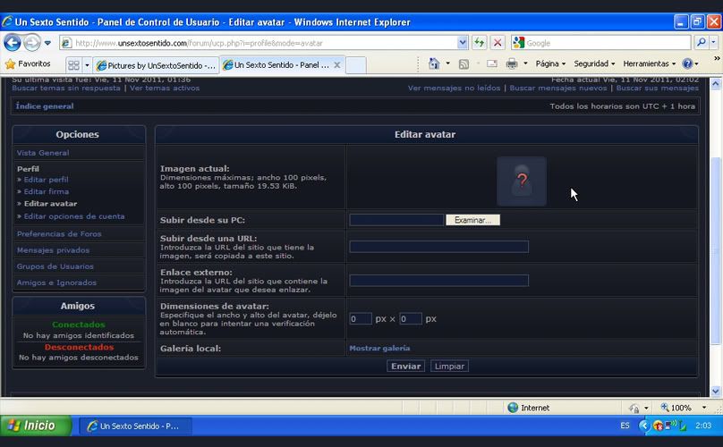This screenshot has height=447, width=723.
Task: Click the page scrollbar down arrow
Action: 715,392
